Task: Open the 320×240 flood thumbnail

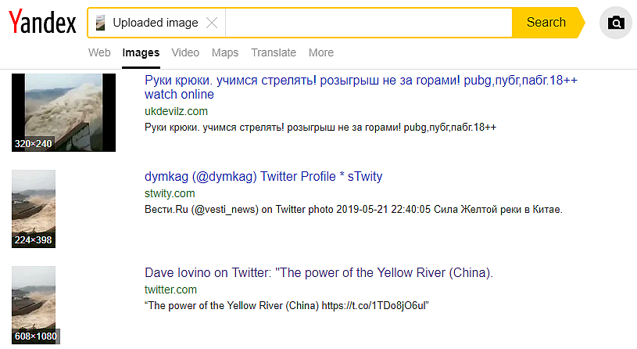Action: point(63,113)
